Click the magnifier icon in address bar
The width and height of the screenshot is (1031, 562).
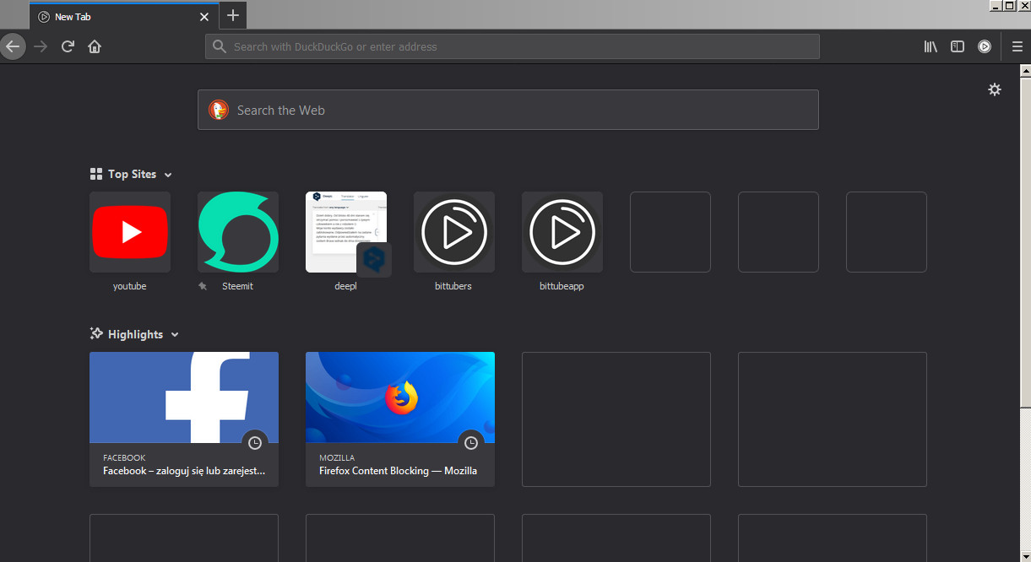[220, 46]
